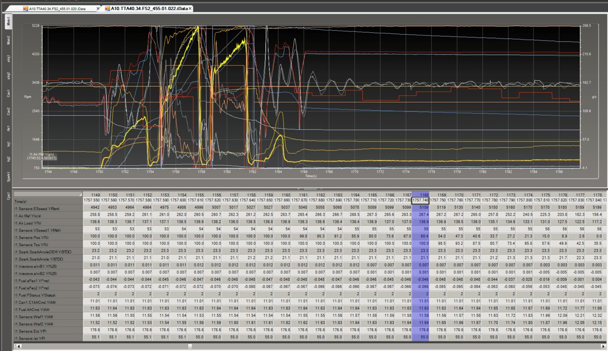Click the horizontal scrollbar thumb below the table
Viewport: 608px width, 351px height.
[190, 347]
